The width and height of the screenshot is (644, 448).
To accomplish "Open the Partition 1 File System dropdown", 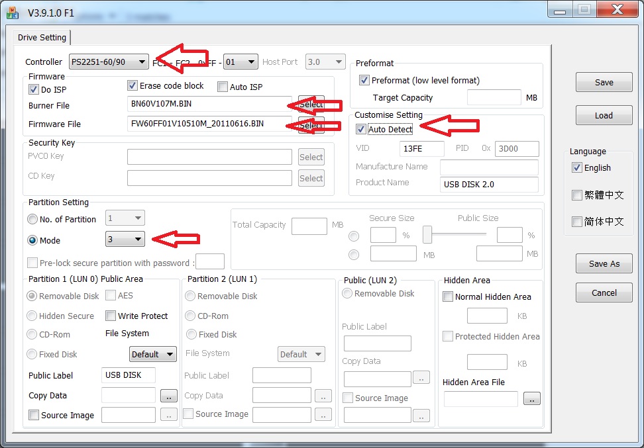I will 152,354.
